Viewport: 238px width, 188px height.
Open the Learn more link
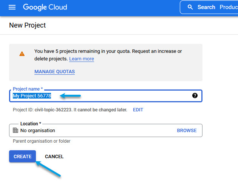82,59
